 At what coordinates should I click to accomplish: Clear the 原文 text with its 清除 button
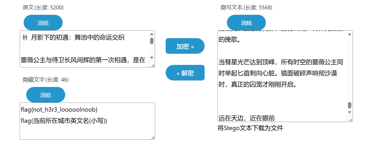[x=43, y=23]
